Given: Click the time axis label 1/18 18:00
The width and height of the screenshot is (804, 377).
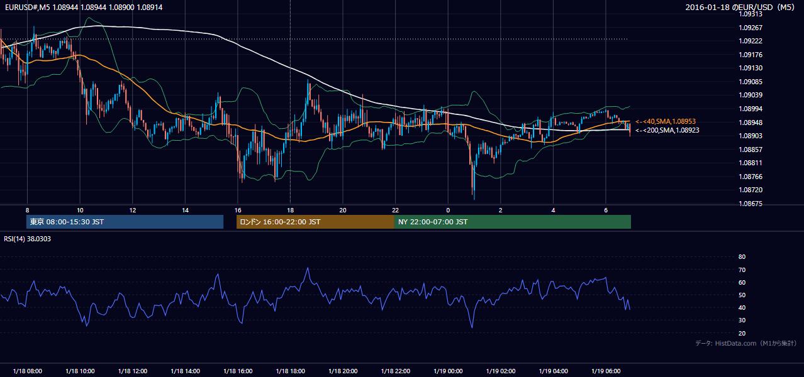Looking at the screenshot, I should [290, 371].
